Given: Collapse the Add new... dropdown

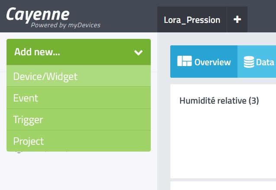Looking at the screenshot, I should (x=78, y=52).
